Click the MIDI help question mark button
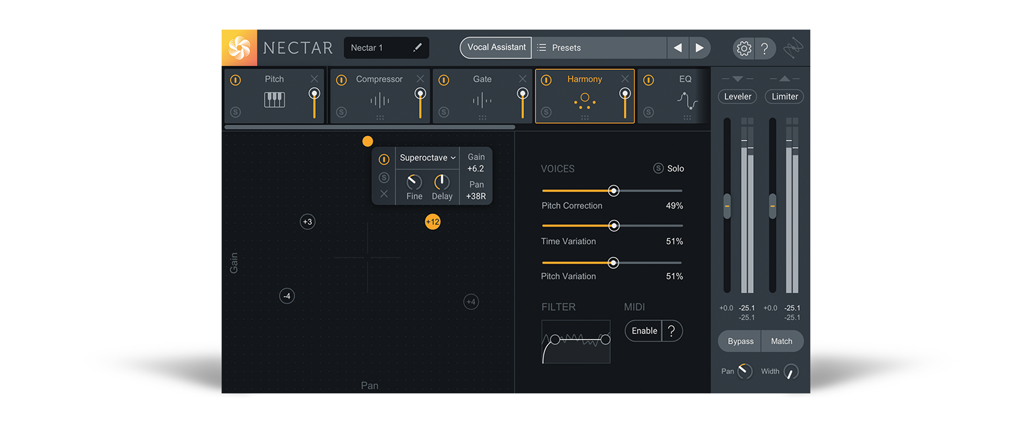This screenshot has width=1036, height=425. (x=672, y=331)
